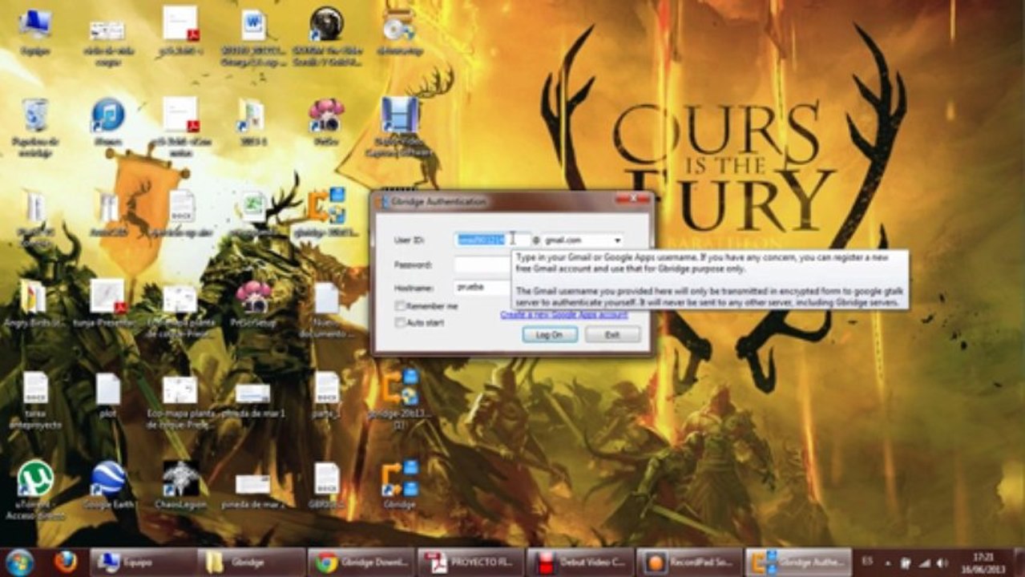1025x577 pixels.
Task: Open the gbridge-20b13 (1) installer icon
Action: (399, 399)
